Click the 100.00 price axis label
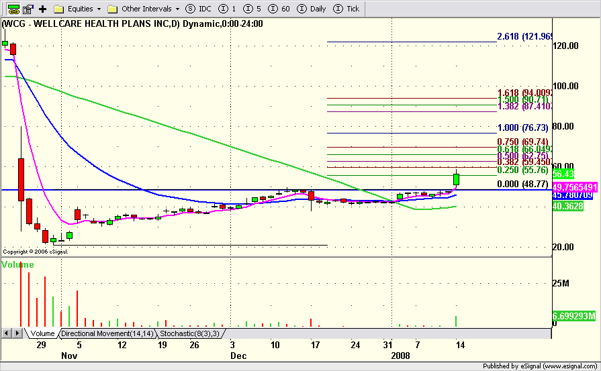 click(565, 86)
